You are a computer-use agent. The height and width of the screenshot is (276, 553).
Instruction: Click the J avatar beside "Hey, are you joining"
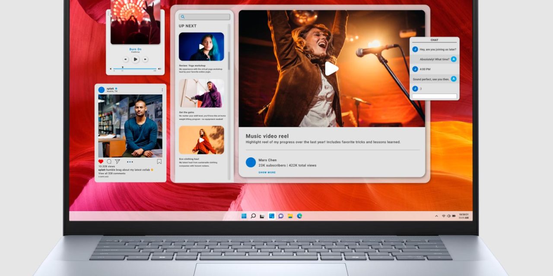tap(415, 50)
